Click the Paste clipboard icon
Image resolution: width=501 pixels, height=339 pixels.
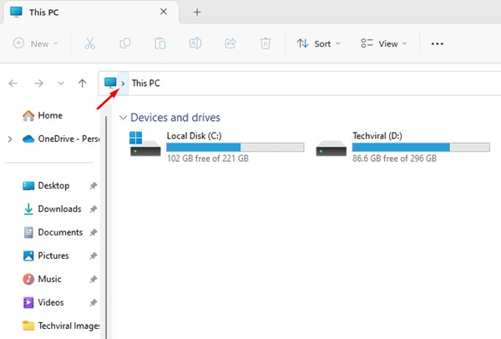[x=160, y=43]
